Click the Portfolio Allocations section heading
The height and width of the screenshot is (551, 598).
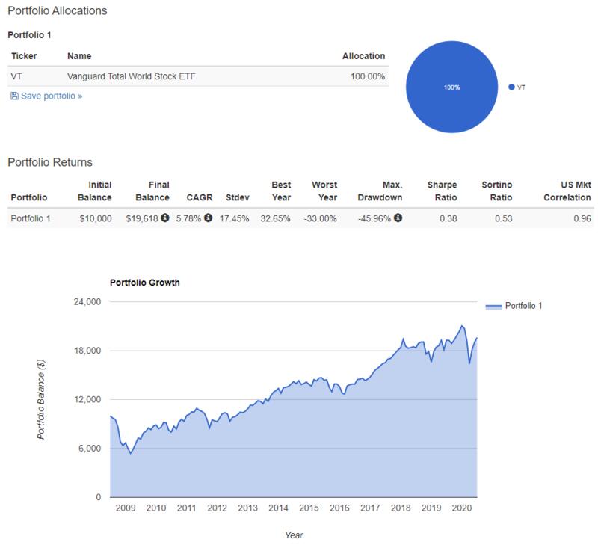pos(57,11)
